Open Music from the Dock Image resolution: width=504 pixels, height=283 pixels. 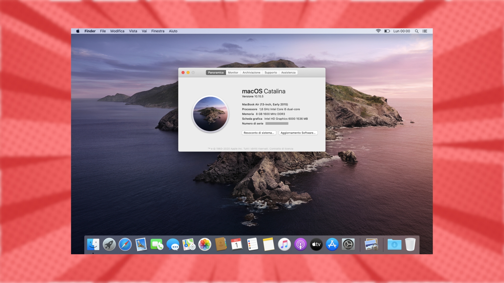pos(284,244)
